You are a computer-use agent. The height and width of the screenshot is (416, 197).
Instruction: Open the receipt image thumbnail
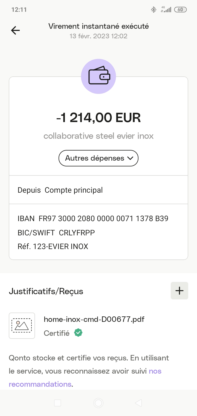click(22, 325)
